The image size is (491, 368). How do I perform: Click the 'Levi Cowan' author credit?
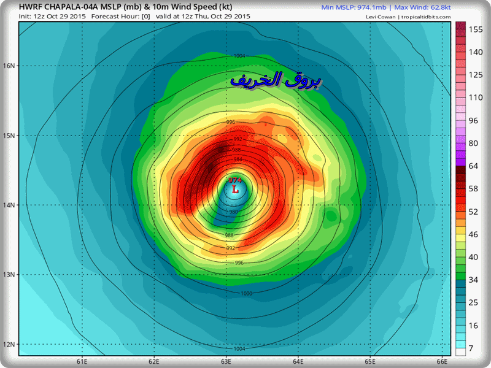[x=381, y=17]
